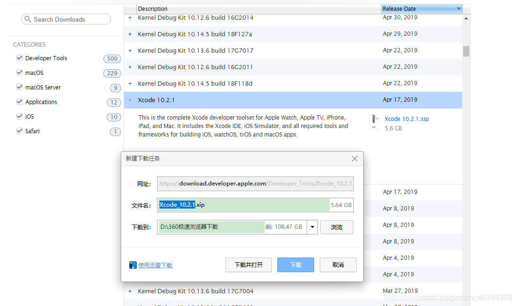Expand Kernel Debug Kit 10.12.6 build 16G2014

point(130,18)
